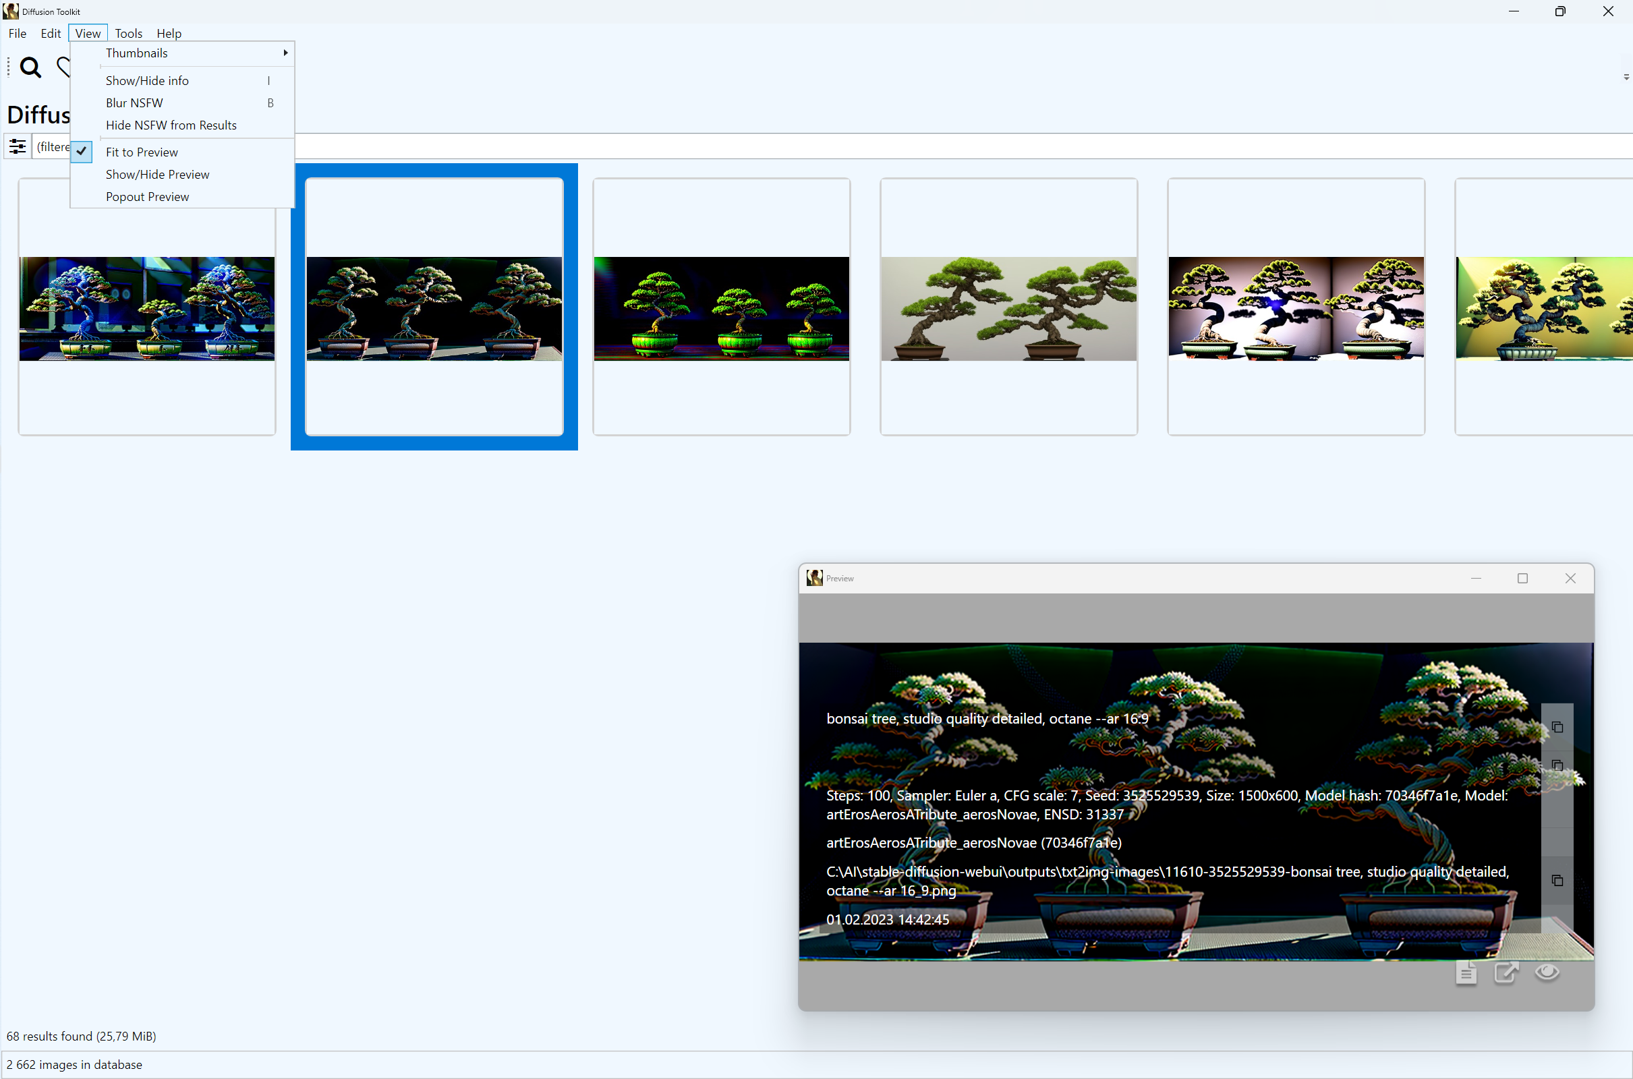Toggle Hide NSFW from Results
Viewport: 1633px width, 1079px height.
pyautogui.click(x=171, y=125)
